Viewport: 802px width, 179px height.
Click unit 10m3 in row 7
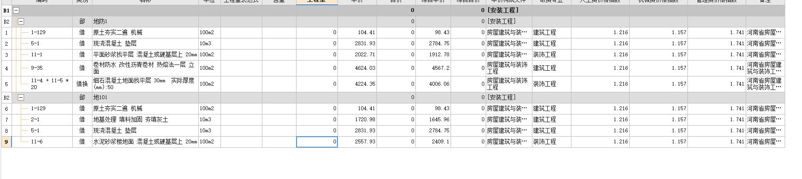pos(209,120)
